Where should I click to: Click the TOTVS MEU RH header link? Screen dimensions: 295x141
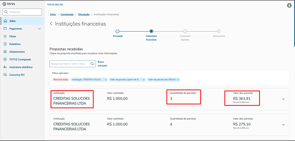point(55,5)
